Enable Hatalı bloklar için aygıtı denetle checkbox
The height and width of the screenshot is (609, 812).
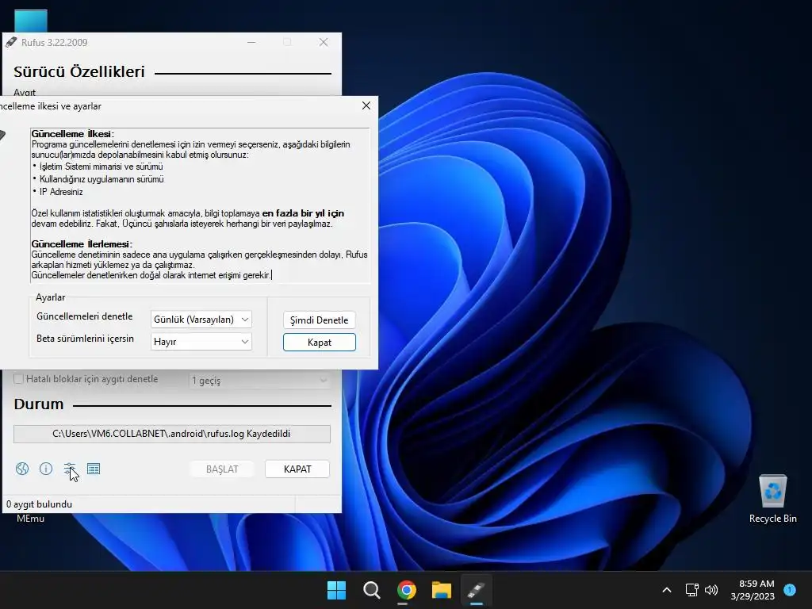pyautogui.click(x=19, y=379)
